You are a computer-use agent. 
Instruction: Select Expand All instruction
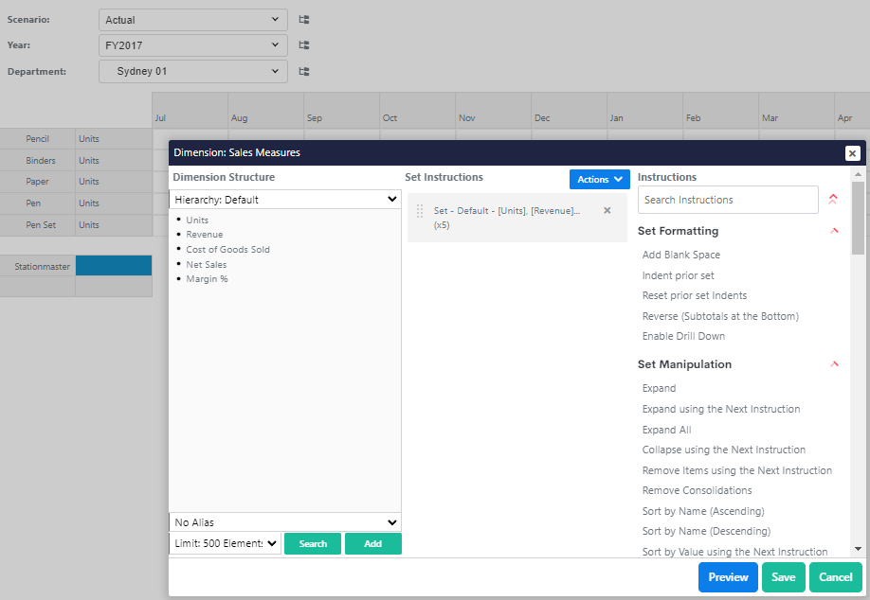click(x=666, y=430)
